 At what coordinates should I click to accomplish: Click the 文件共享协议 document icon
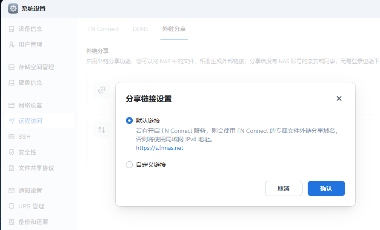[11, 168]
